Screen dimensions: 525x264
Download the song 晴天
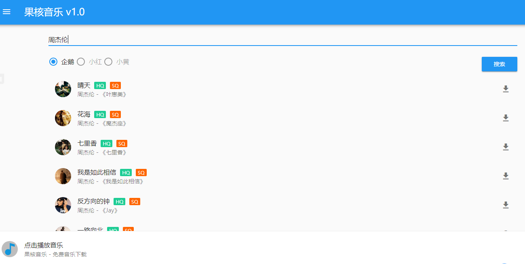(506, 89)
